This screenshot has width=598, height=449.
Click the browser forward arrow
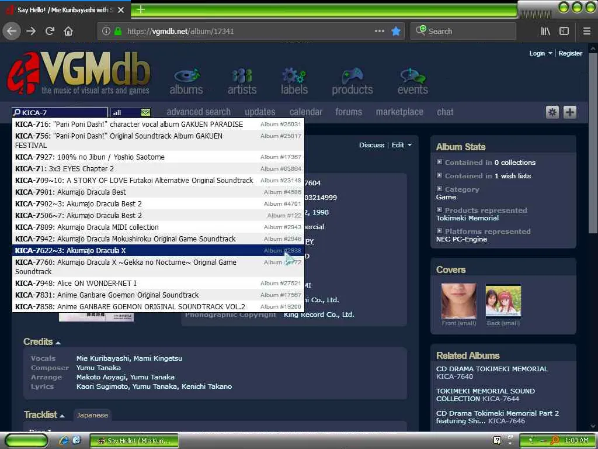(31, 31)
